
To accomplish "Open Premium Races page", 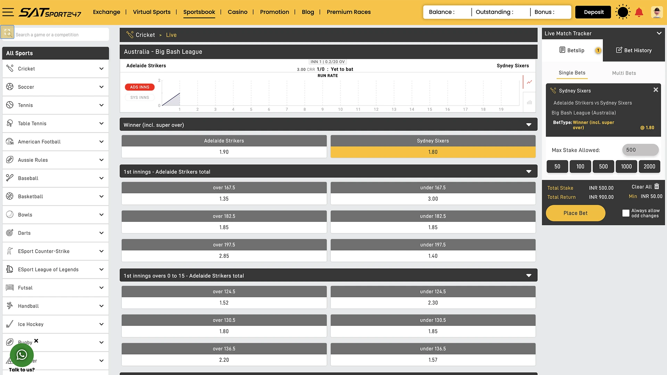I will coord(348,12).
